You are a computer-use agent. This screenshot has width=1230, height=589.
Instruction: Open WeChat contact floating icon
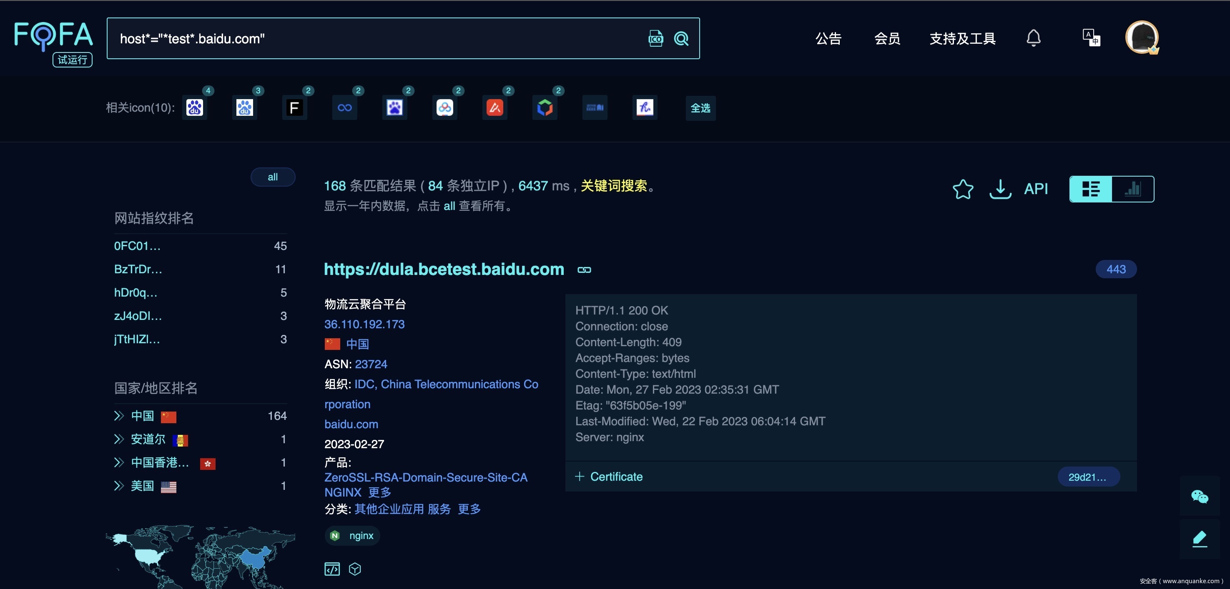[x=1199, y=497]
